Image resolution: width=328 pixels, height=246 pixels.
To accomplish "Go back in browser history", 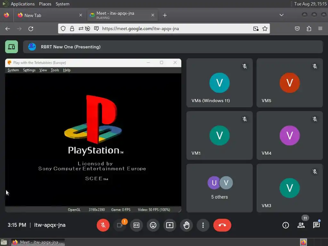I will tap(8, 29).
